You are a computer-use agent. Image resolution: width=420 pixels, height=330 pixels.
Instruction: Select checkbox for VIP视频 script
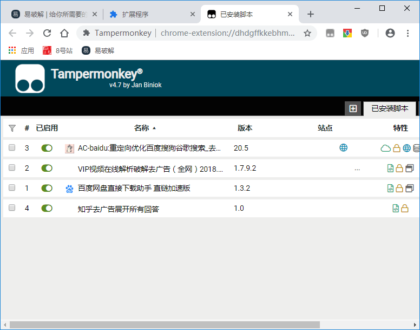(12, 167)
